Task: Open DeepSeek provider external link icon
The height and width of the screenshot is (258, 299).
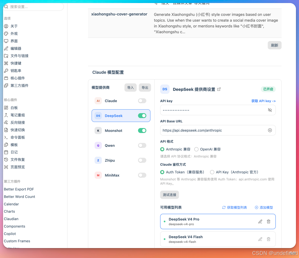Action: [219, 89]
